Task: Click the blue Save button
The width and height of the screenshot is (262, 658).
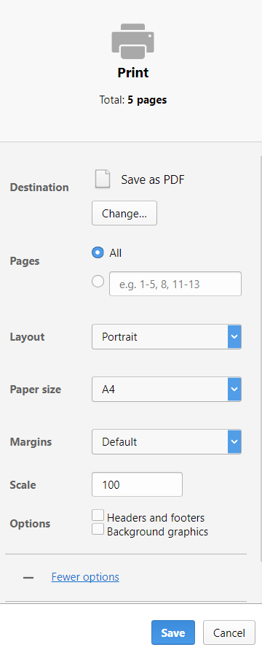Action: point(173,632)
